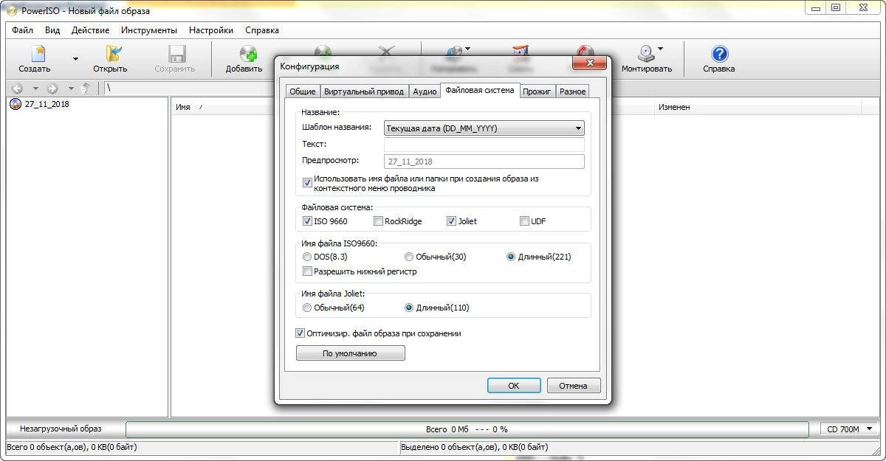The width and height of the screenshot is (886, 461).
Task: Switch to the Виртуальный привод tab
Action: [364, 91]
